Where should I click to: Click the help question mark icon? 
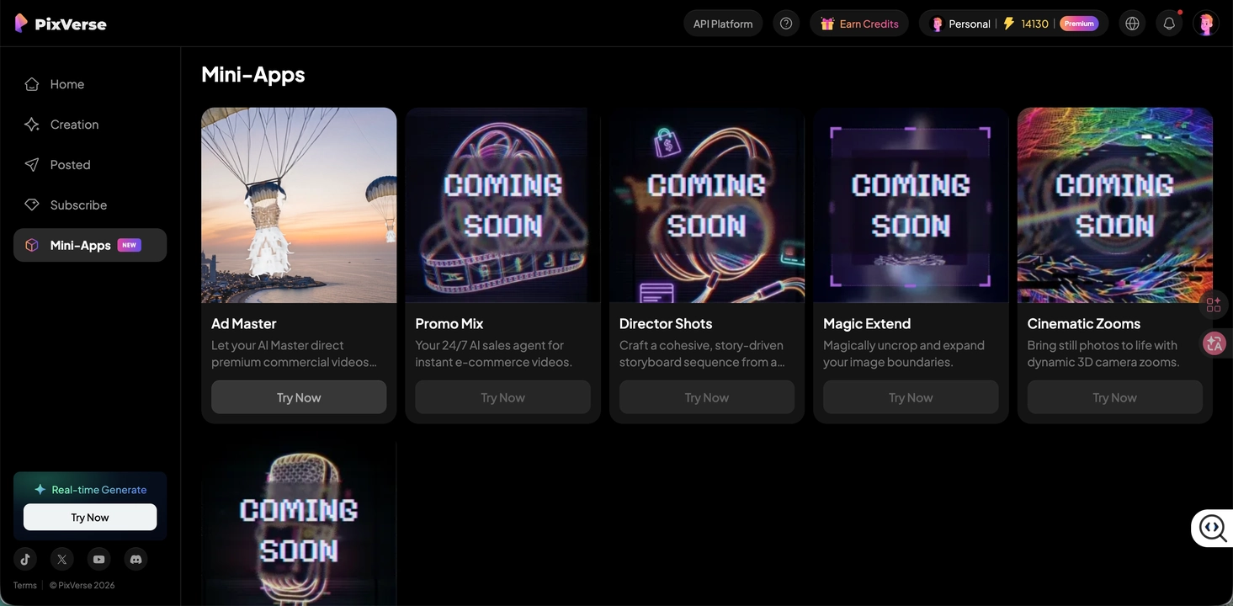(786, 24)
